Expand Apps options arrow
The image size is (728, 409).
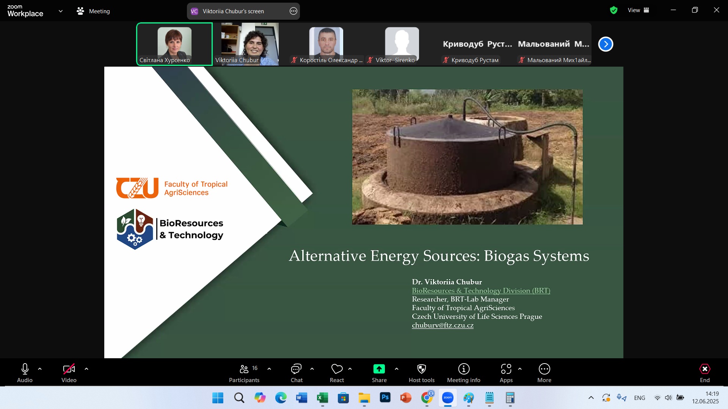point(520,369)
